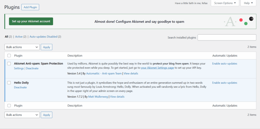View details for Hello Dolly plugin
This screenshot has height=129, width=260.
click(x=117, y=97)
